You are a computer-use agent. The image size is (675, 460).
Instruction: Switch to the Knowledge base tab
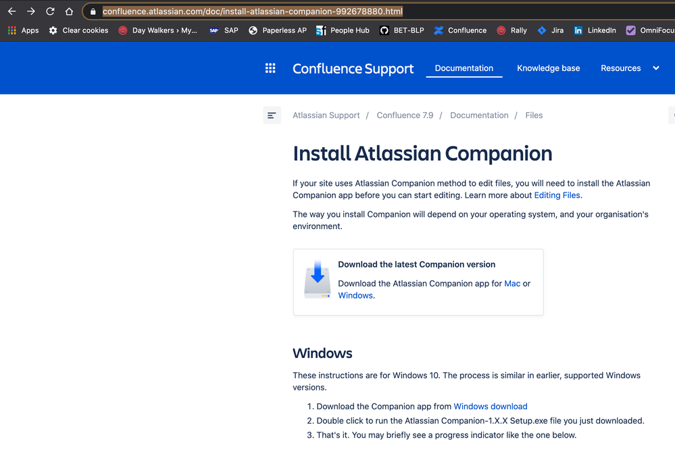coord(549,68)
